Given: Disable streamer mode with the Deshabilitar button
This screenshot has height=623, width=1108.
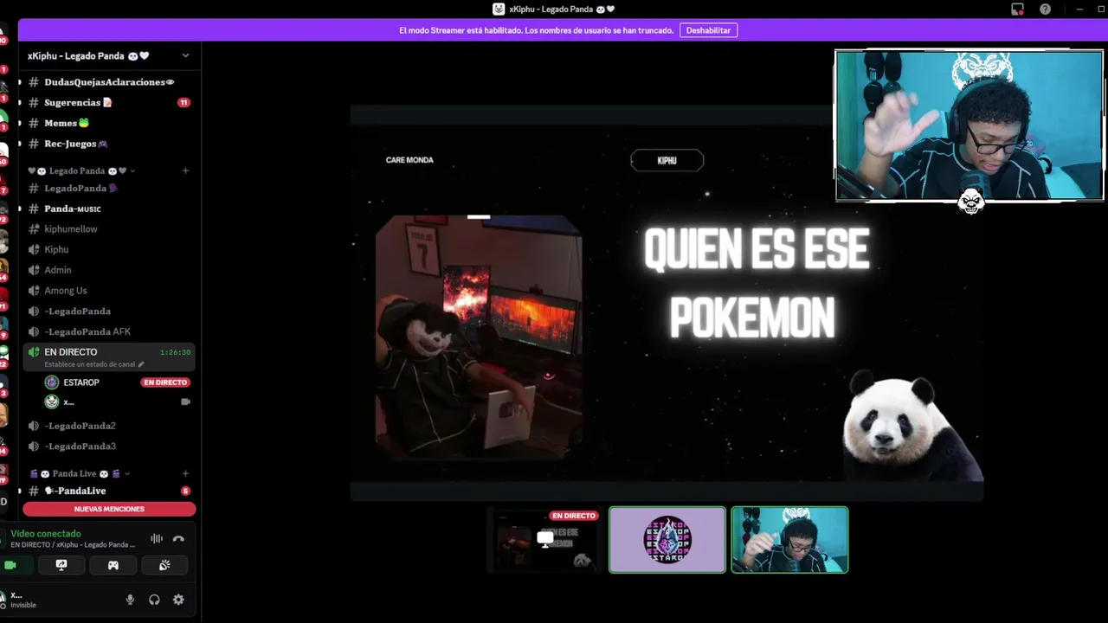Looking at the screenshot, I should point(708,30).
